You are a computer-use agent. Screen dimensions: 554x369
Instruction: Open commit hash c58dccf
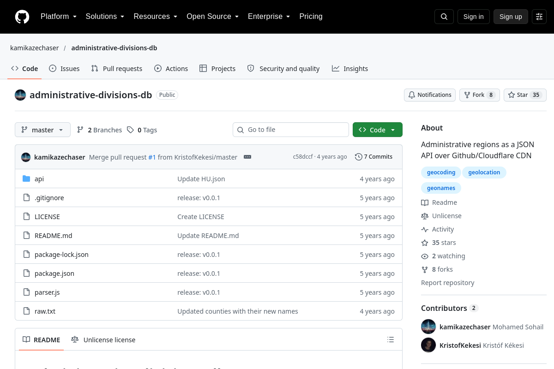(x=303, y=157)
